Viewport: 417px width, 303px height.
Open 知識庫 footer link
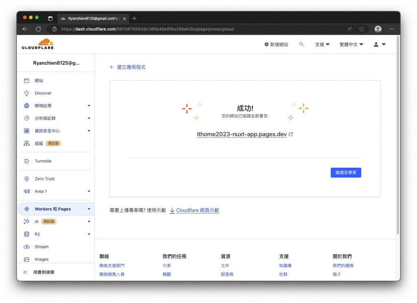285,266
